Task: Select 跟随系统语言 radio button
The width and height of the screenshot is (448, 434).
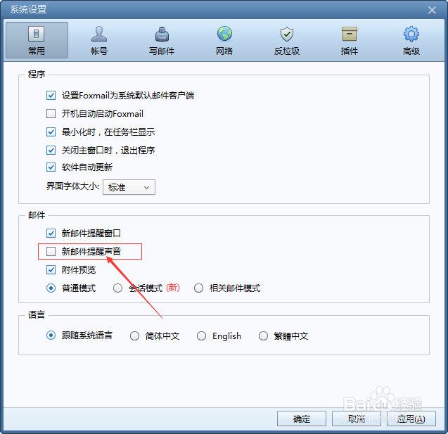Action: pos(51,335)
